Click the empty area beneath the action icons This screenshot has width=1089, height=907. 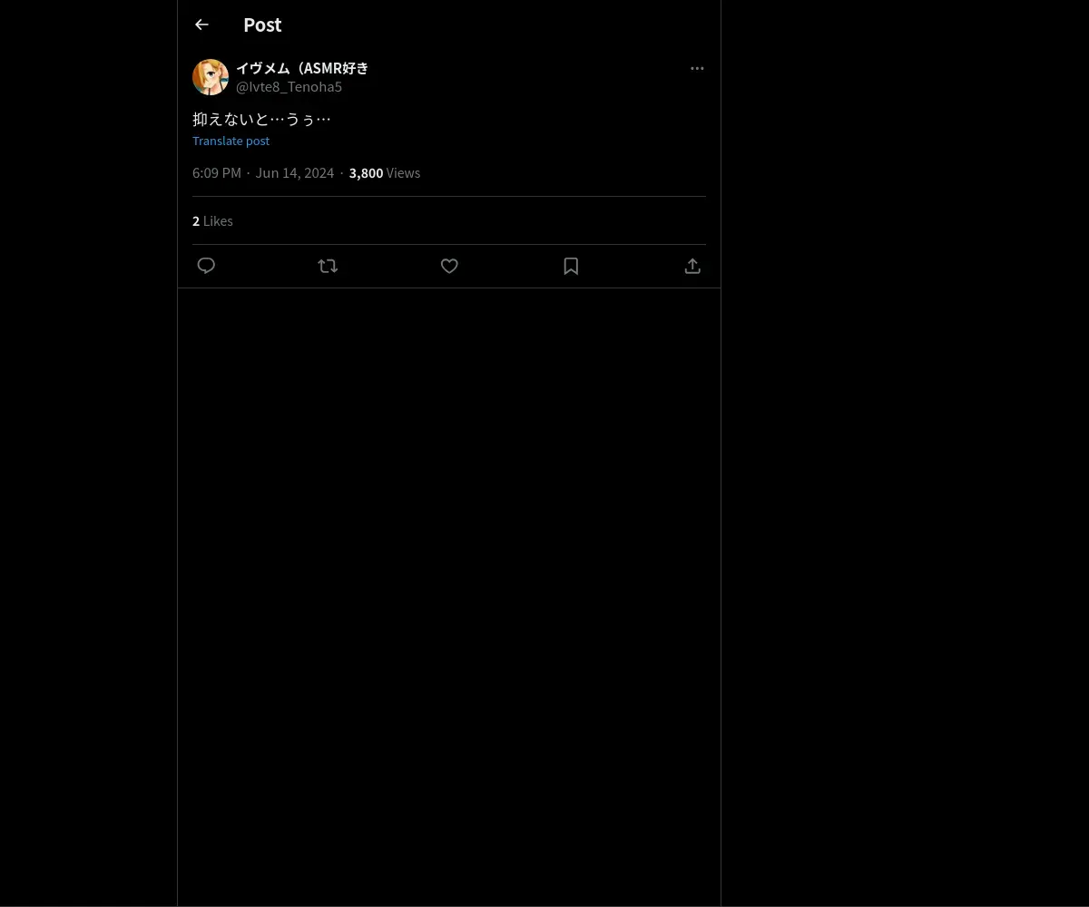449,590
